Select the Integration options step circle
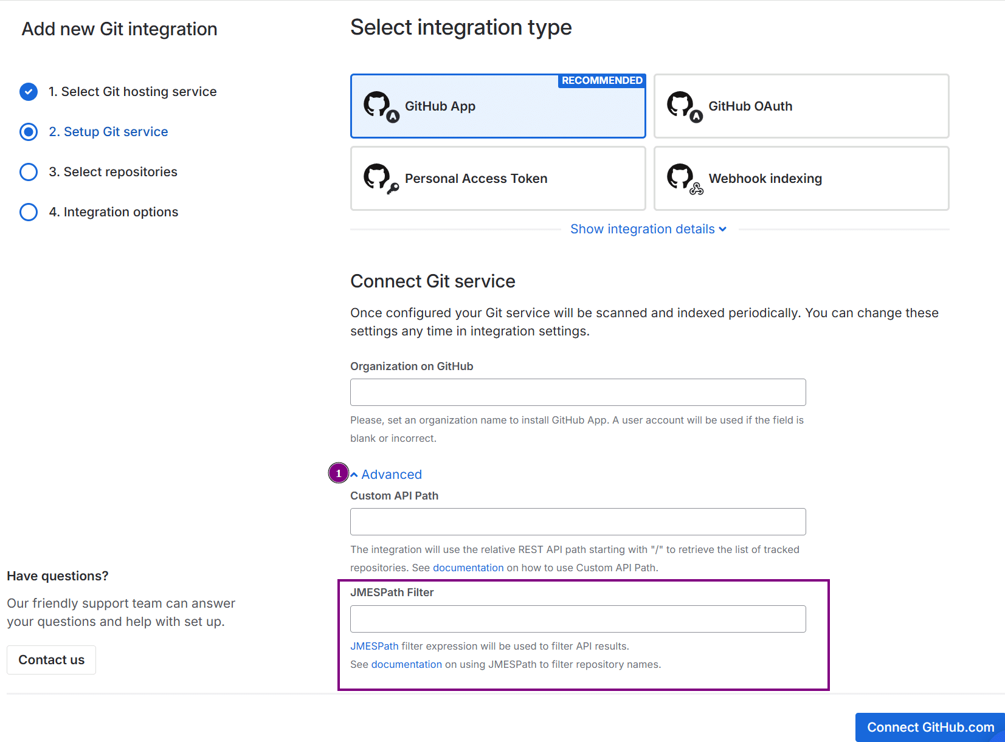 point(29,212)
